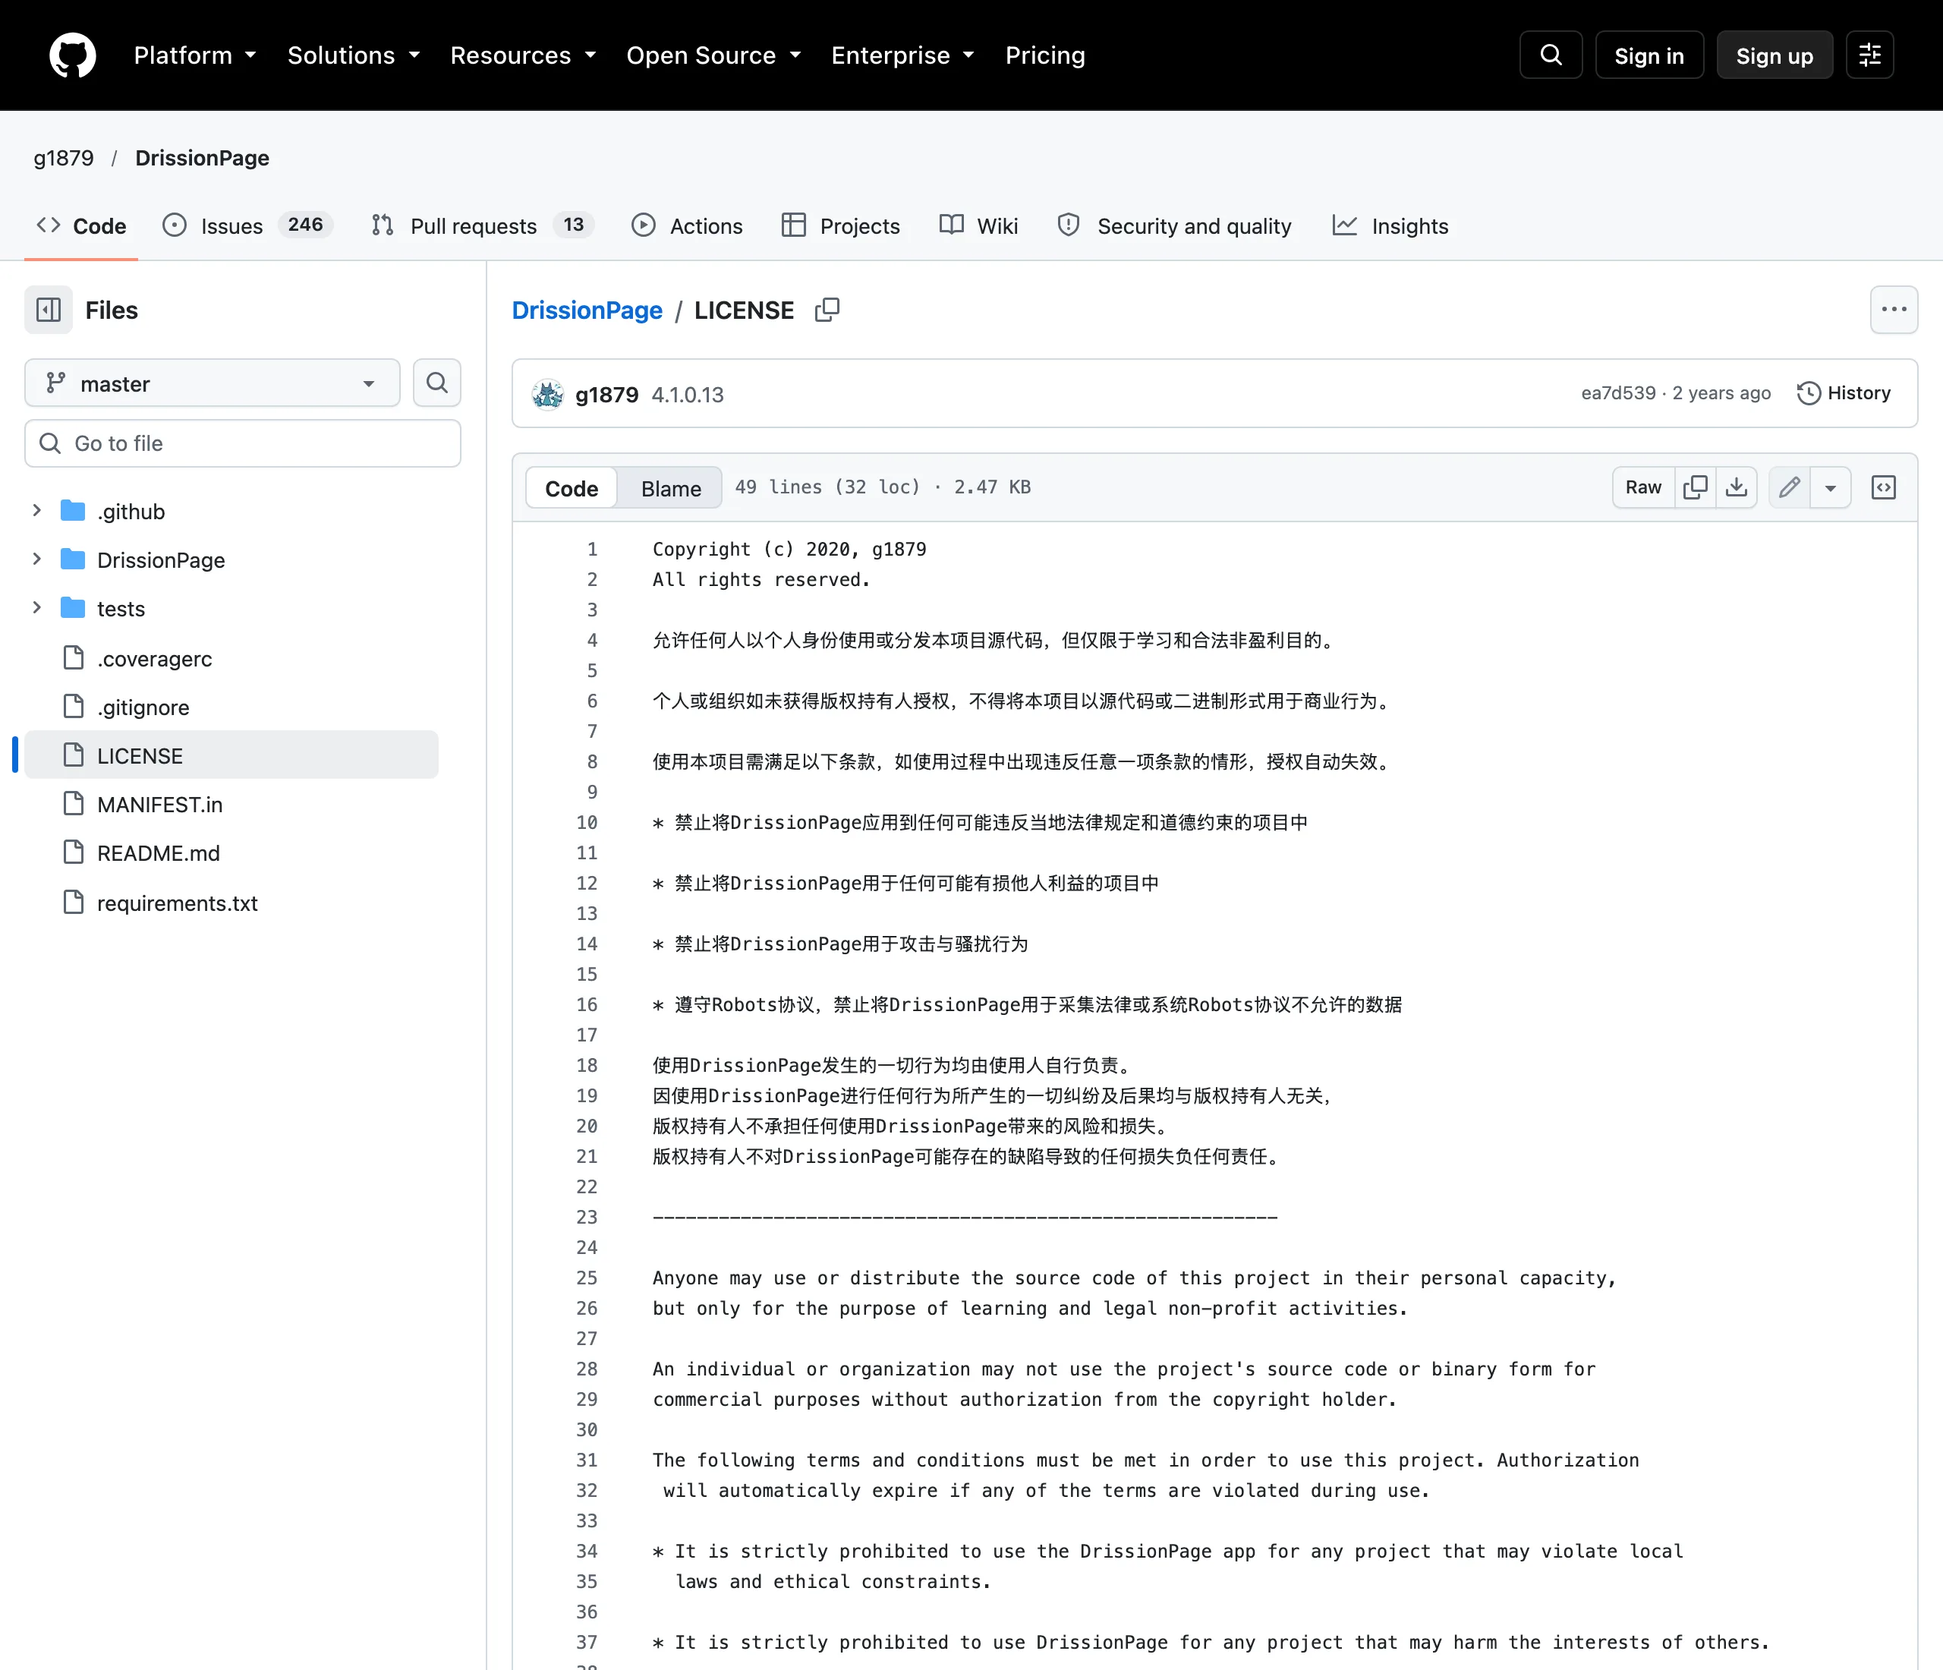Click the pencil edit file icon

(x=1789, y=487)
